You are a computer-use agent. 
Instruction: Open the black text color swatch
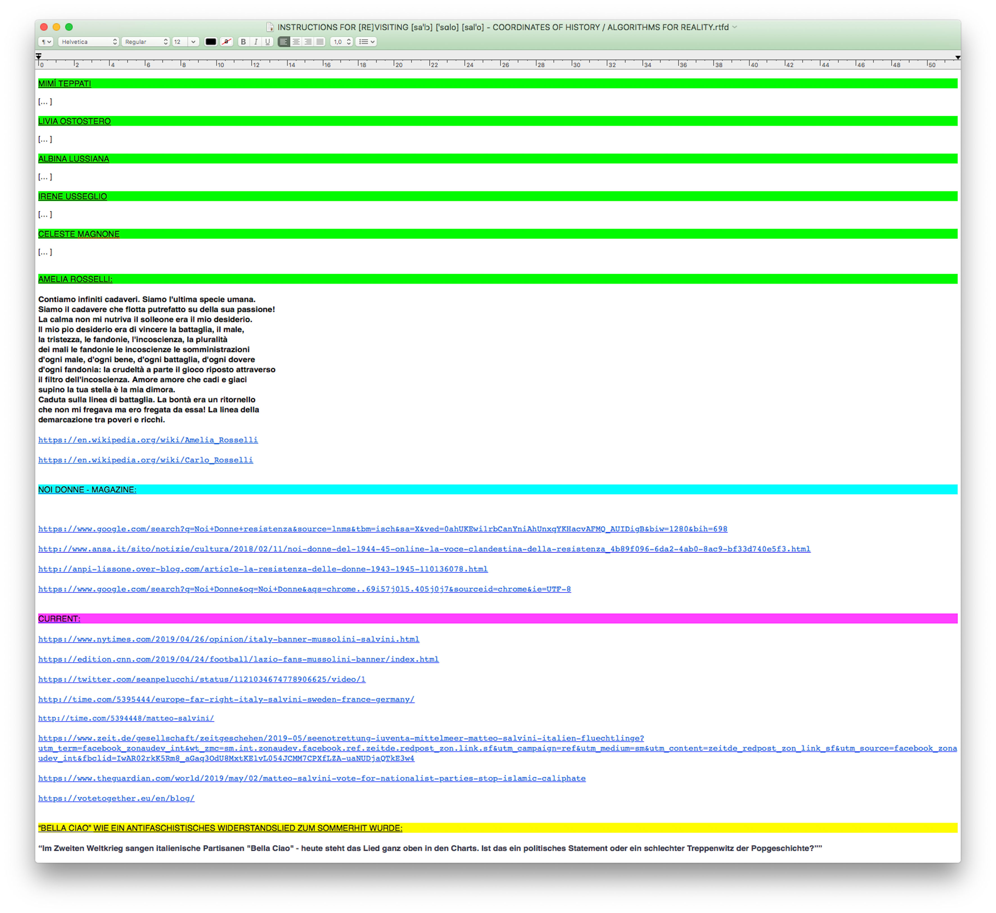coord(211,42)
